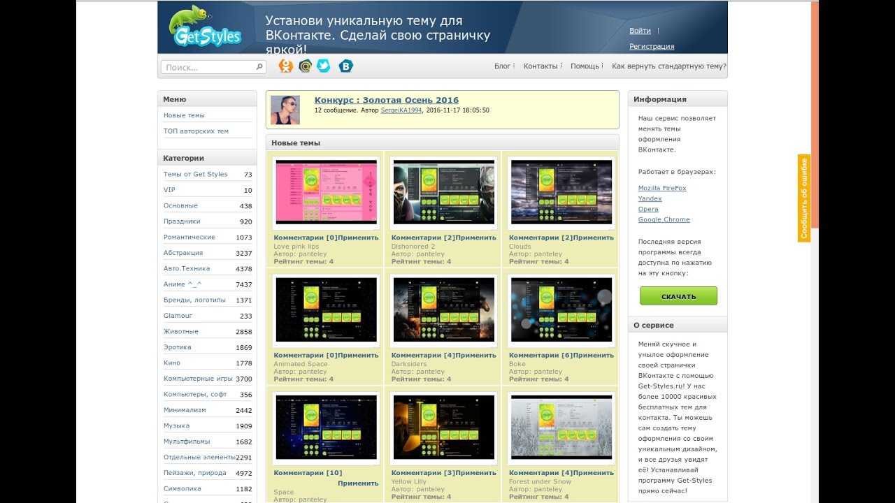Image resolution: width=895 pixels, height=503 pixels.
Task: Open the Get Styles chameleon logo
Action: (x=204, y=27)
